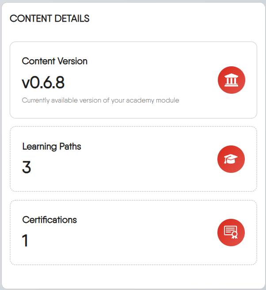Screen dimensions: 266x290
Task: Click the Learning Paths count 3
Action: click(x=27, y=168)
